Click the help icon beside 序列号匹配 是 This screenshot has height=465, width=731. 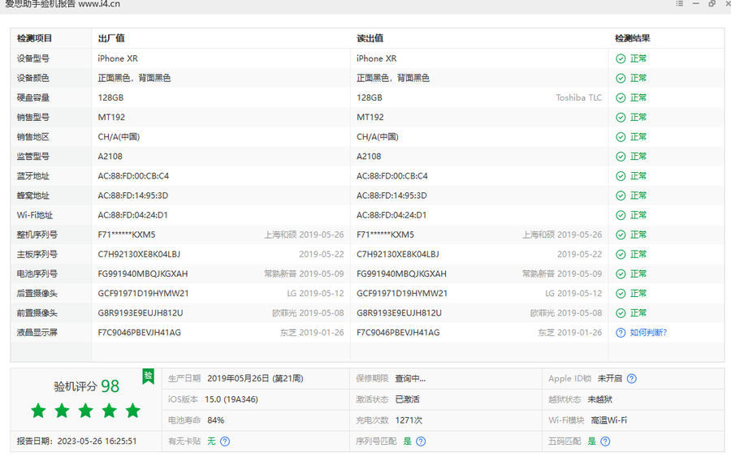[x=421, y=441]
